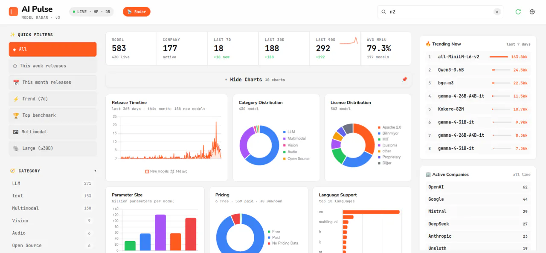Open the OpenAI company row
546x253 pixels.
click(478, 187)
